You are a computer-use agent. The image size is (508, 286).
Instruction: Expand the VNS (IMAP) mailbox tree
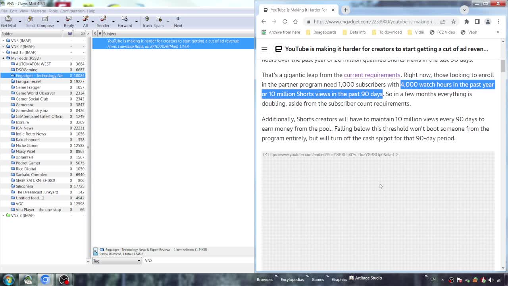click(x=3, y=41)
